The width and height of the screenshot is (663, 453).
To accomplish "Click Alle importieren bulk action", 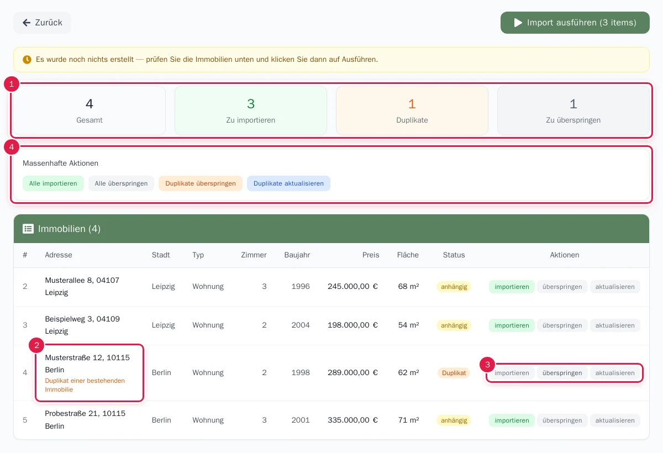I will pos(53,183).
